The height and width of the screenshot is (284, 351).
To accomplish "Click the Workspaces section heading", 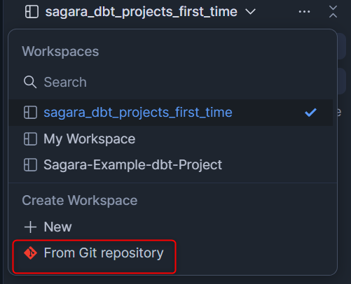I will [x=60, y=51].
